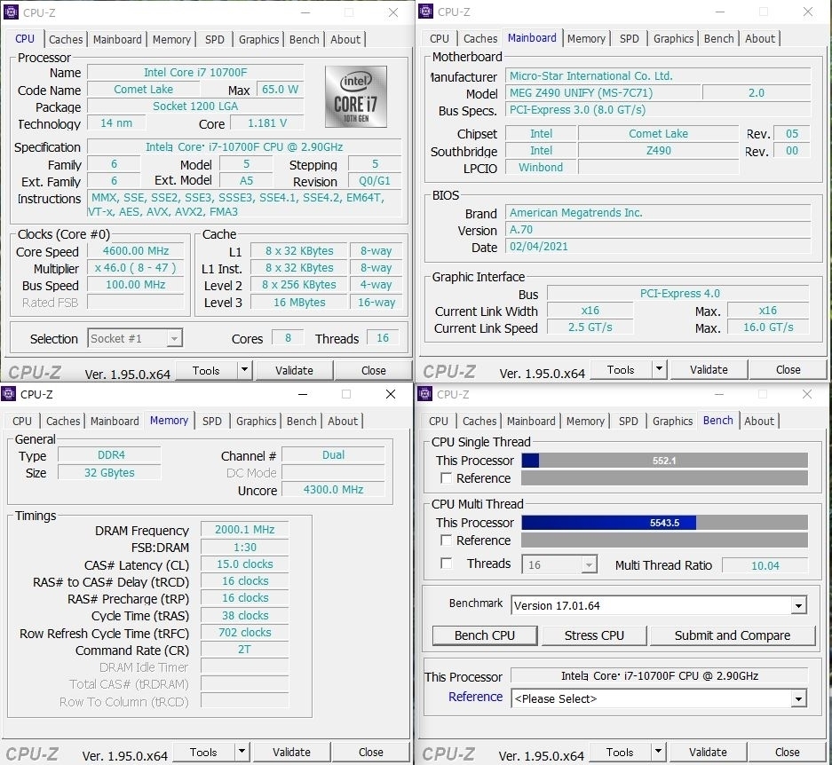Click the Submit and Compare button
The image size is (832, 765).
click(x=732, y=635)
